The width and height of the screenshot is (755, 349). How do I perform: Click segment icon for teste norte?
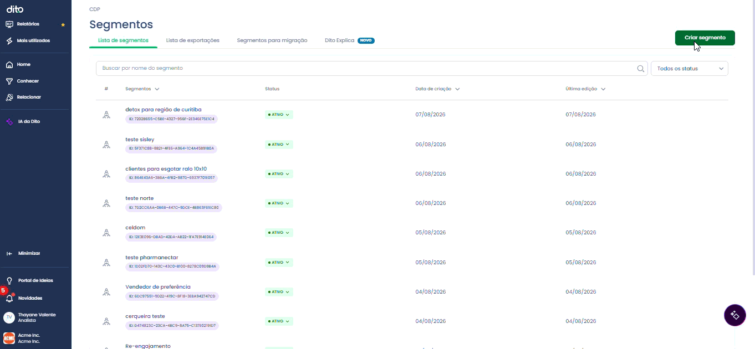106,203
